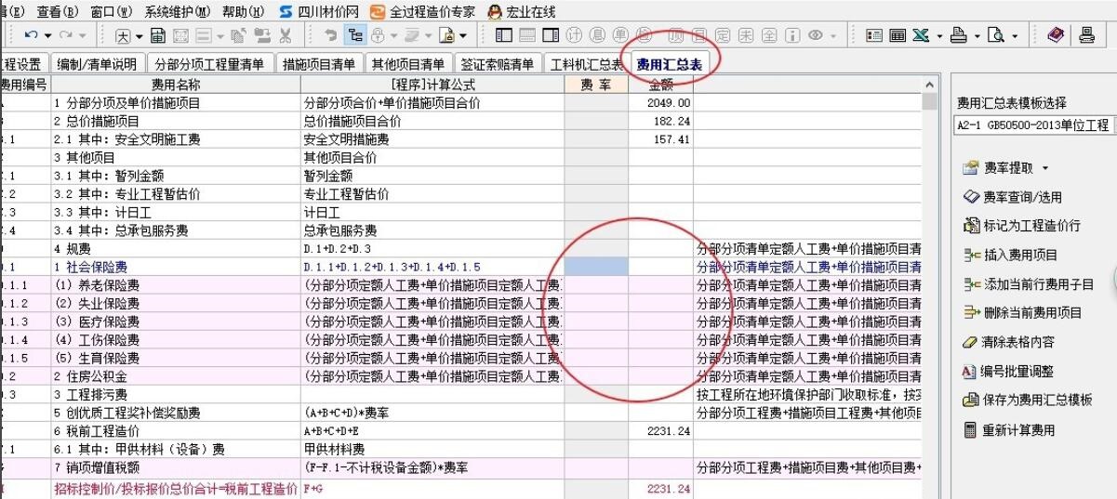The width and height of the screenshot is (1117, 499).
Task: Switch to 编制/清单说明 tab
Action: tap(96, 64)
